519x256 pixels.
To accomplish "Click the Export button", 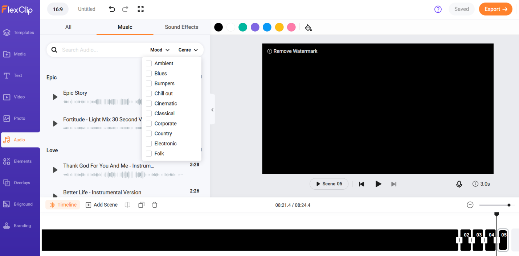I will click(495, 9).
